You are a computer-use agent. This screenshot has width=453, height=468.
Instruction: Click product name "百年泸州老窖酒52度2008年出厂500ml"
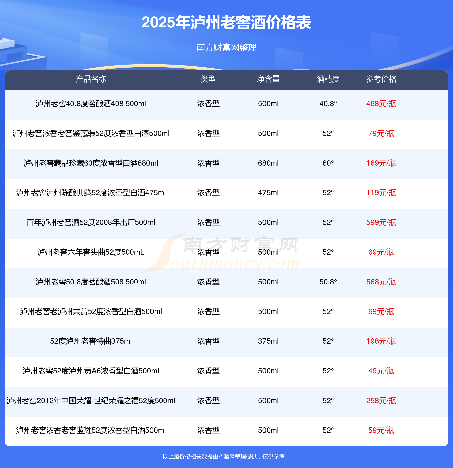click(91, 222)
